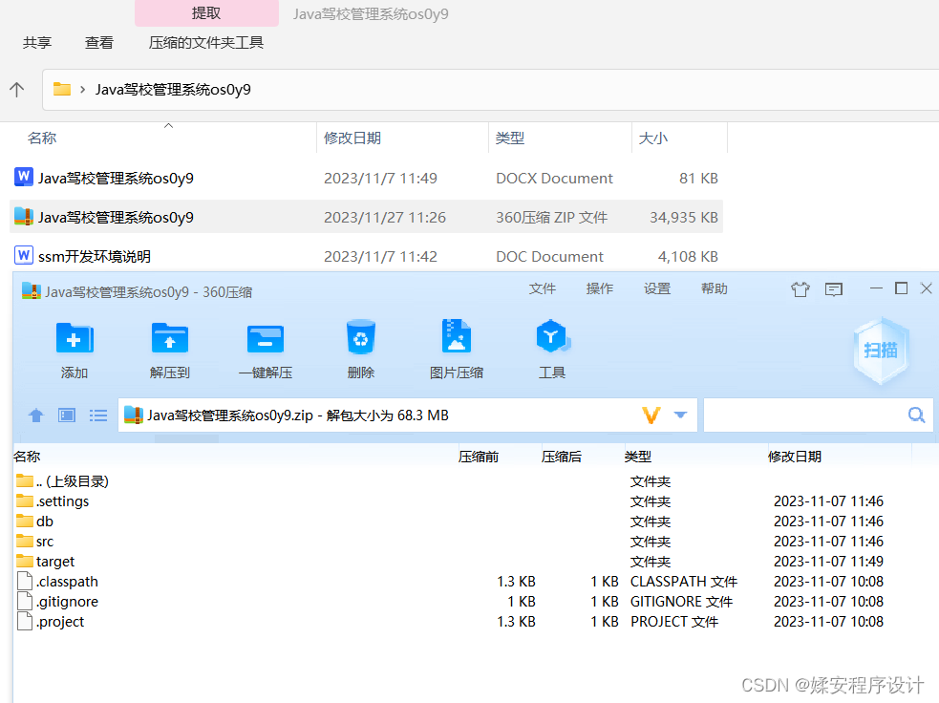Sort Explorer list by 类型 column header

[510, 138]
